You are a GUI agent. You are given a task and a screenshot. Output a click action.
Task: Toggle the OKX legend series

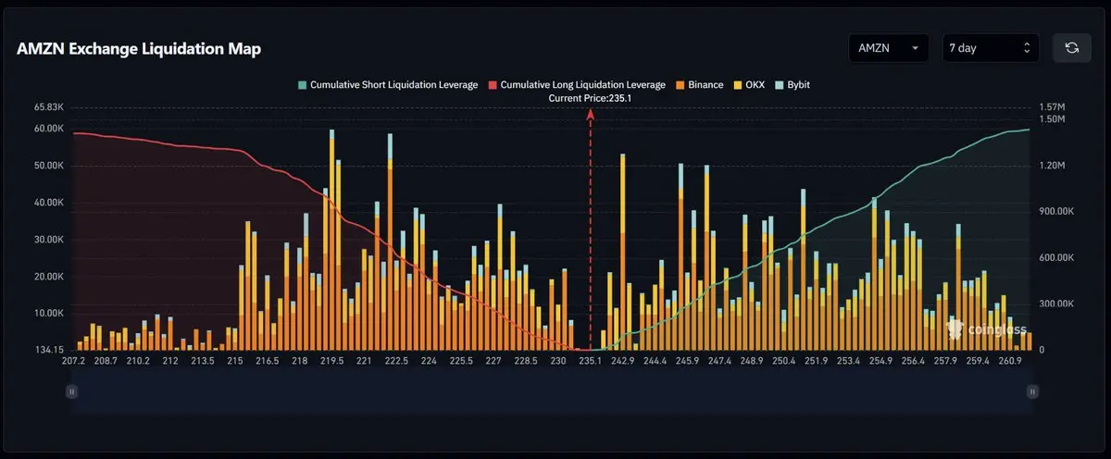(748, 84)
